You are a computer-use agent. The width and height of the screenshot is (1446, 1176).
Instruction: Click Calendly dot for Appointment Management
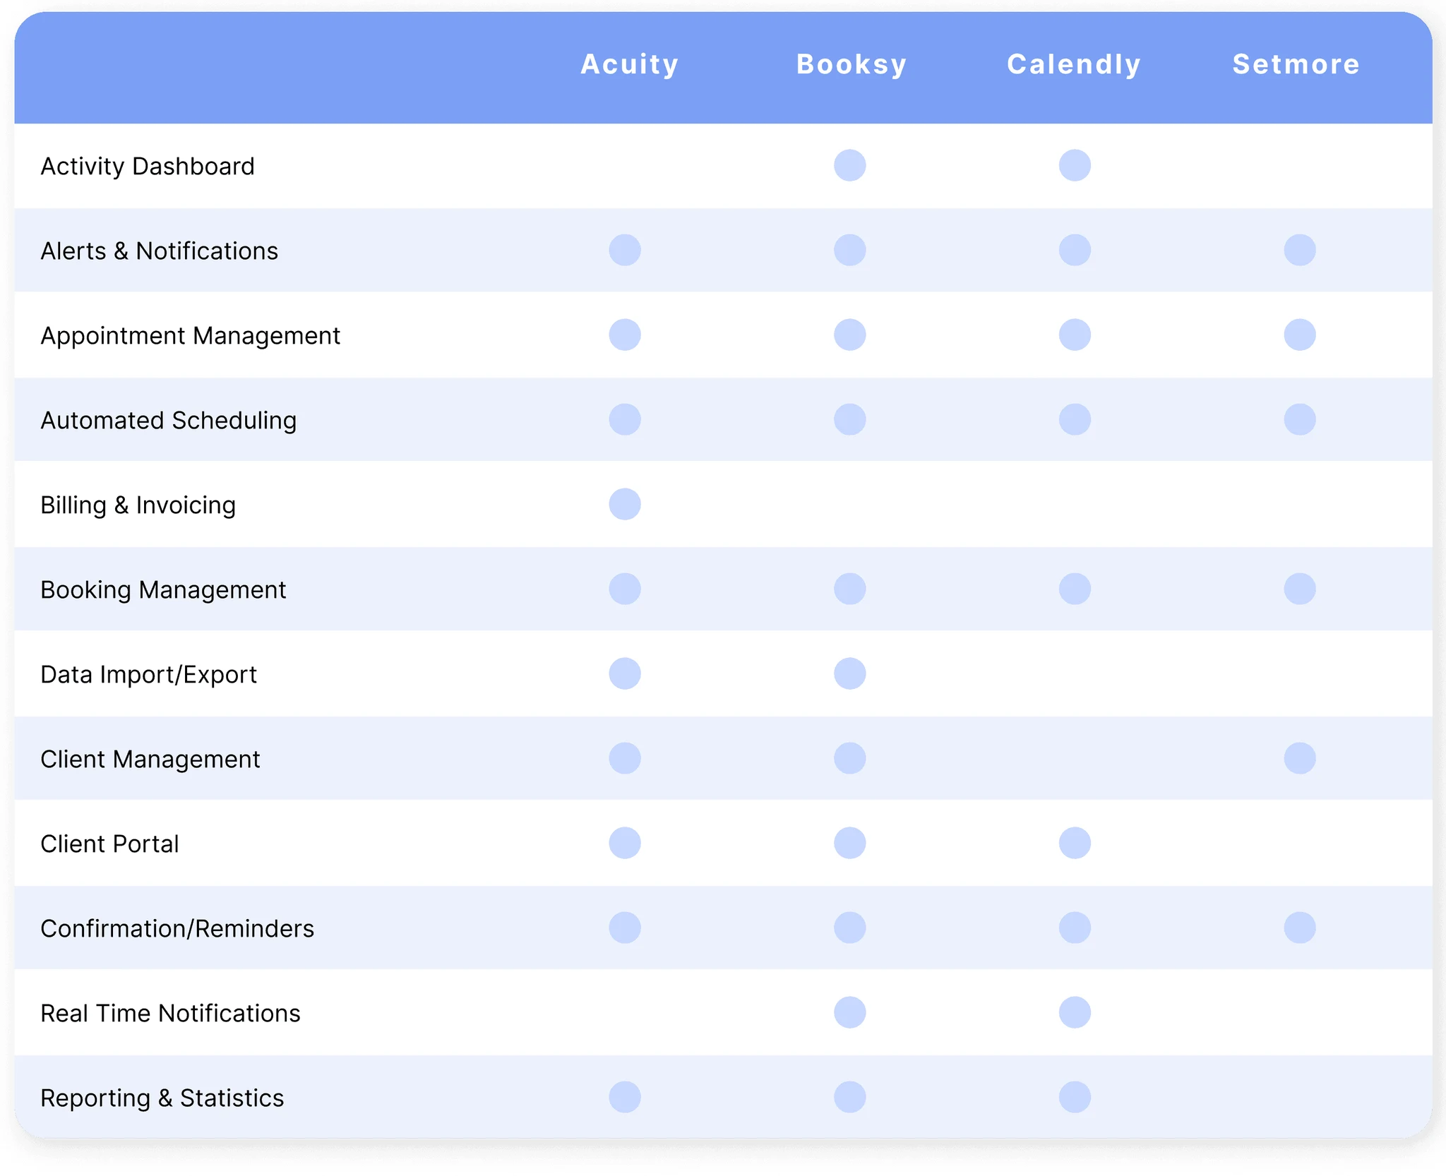click(x=1075, y=335)
